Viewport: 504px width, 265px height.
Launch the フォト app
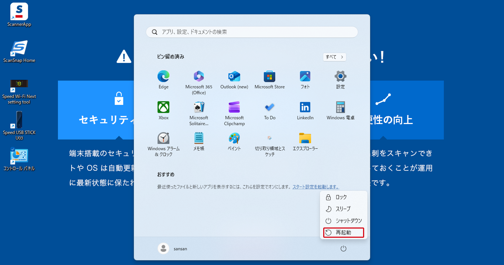click(x=305, y=80)
